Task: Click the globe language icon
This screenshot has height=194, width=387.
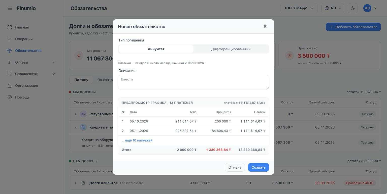Action: click(x=327, y=8)
